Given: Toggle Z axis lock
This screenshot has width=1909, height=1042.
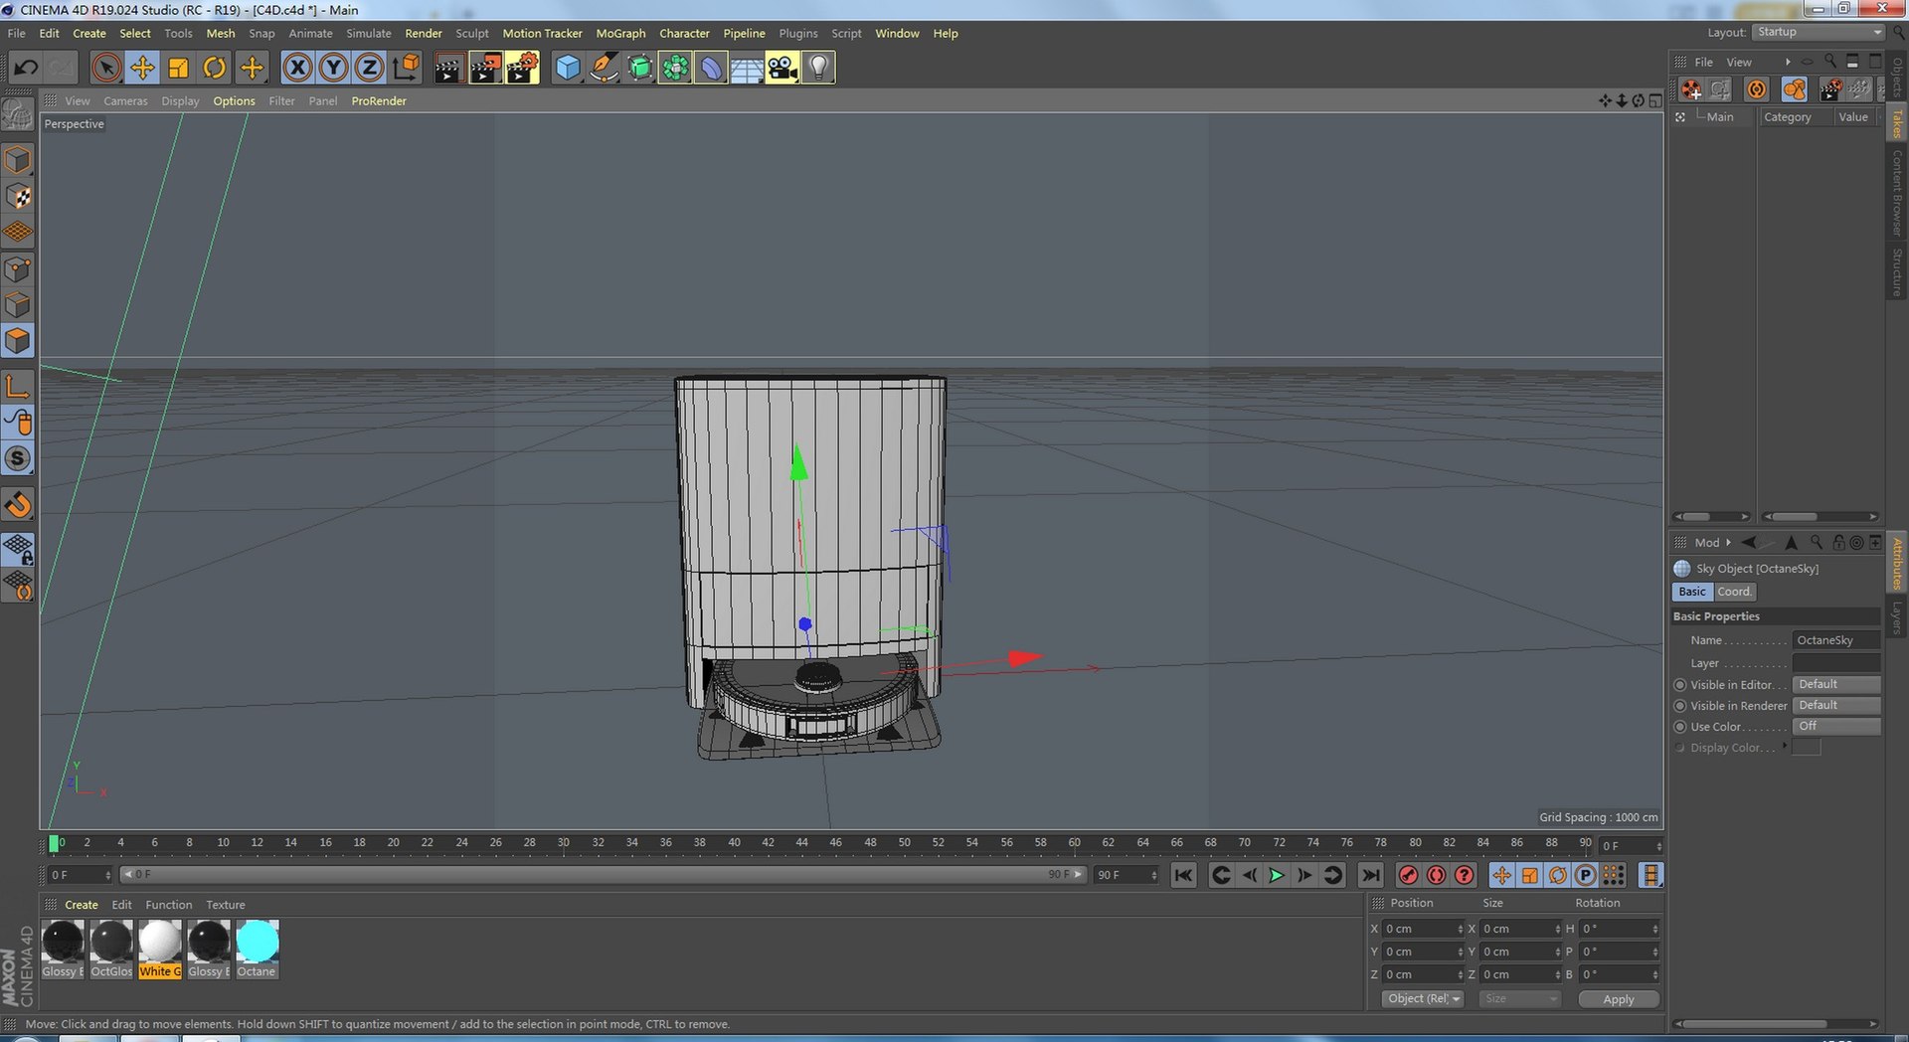Looking at the screenshot, I should pyautogui.click(x=369, y=68).
